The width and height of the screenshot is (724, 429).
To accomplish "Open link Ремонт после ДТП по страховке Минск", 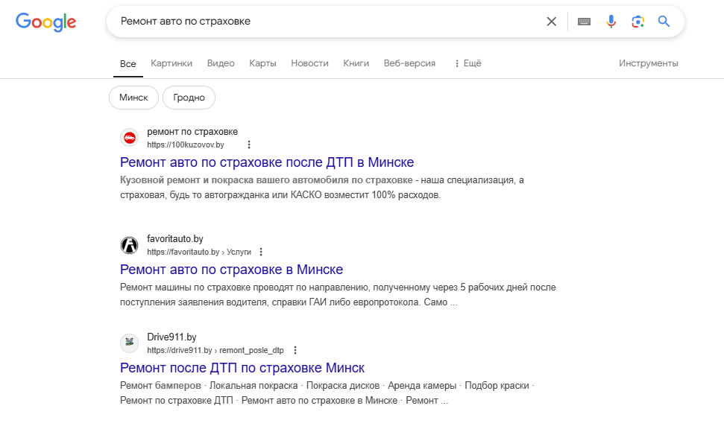I will click(242, 368).
